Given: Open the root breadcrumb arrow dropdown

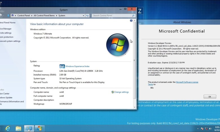Looking at the screenshot, I should coord(16,15).
